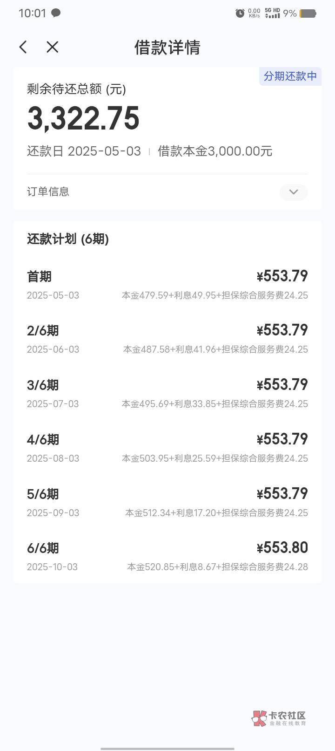335x751 pixels.
Task: Tap the alarm clock status icon
Action: click(240, 13)
